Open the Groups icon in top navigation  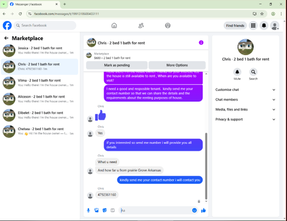pyautogui.click(x=168, y=25)
